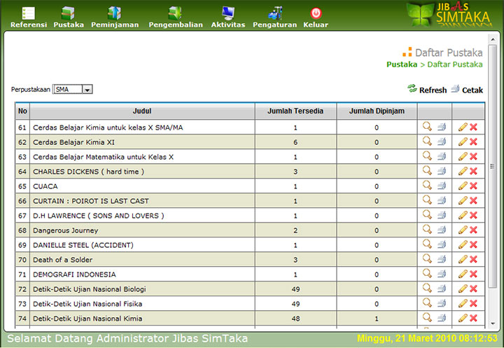504x348 pixels.
Task: Click available count 48 for Ujian Nasional Kimia
Action: pyautogui.click(x=295, y=319)
